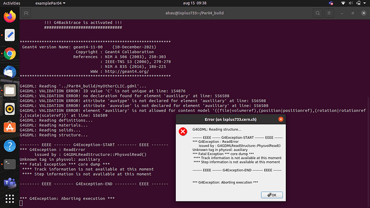Click 'ID value 'C' is not unique' error line
Image resolution: width=370 pixels, height=208 pixels.
coord(102,91)
